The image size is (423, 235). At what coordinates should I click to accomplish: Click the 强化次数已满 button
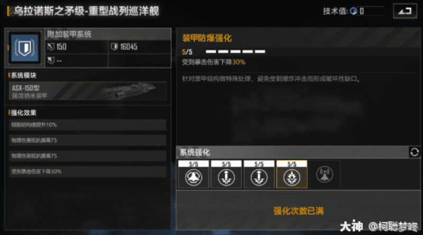tap(298, 211)
